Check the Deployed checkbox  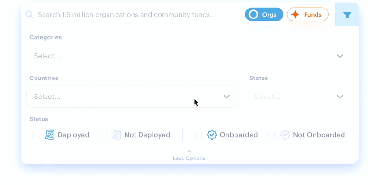pyautogui.click(x=36, y=135)
